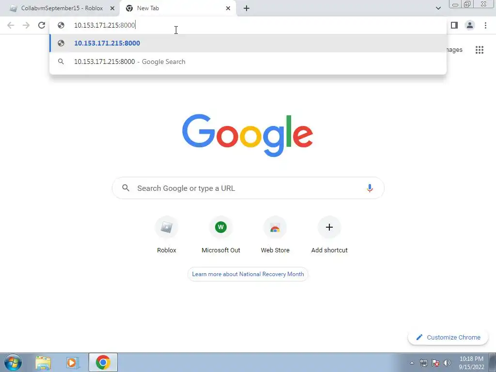Select the New Tab tab
This screenshot has width=496, height=372.
click(x=178, y=8)
